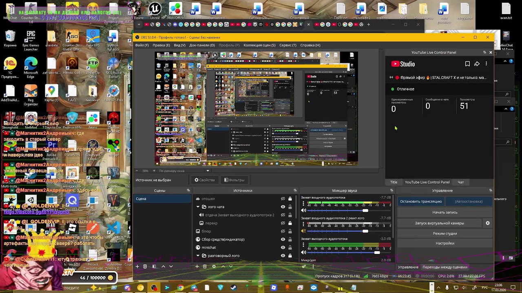The image size is (522, 293).
Task: Open scene filters icon in Сцены toolbar
Action: (154, 267)
